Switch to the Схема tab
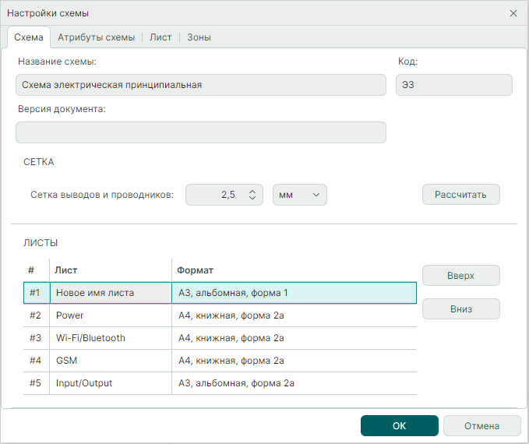The width and height of the screenshot is (529, 444). [29, 37]
